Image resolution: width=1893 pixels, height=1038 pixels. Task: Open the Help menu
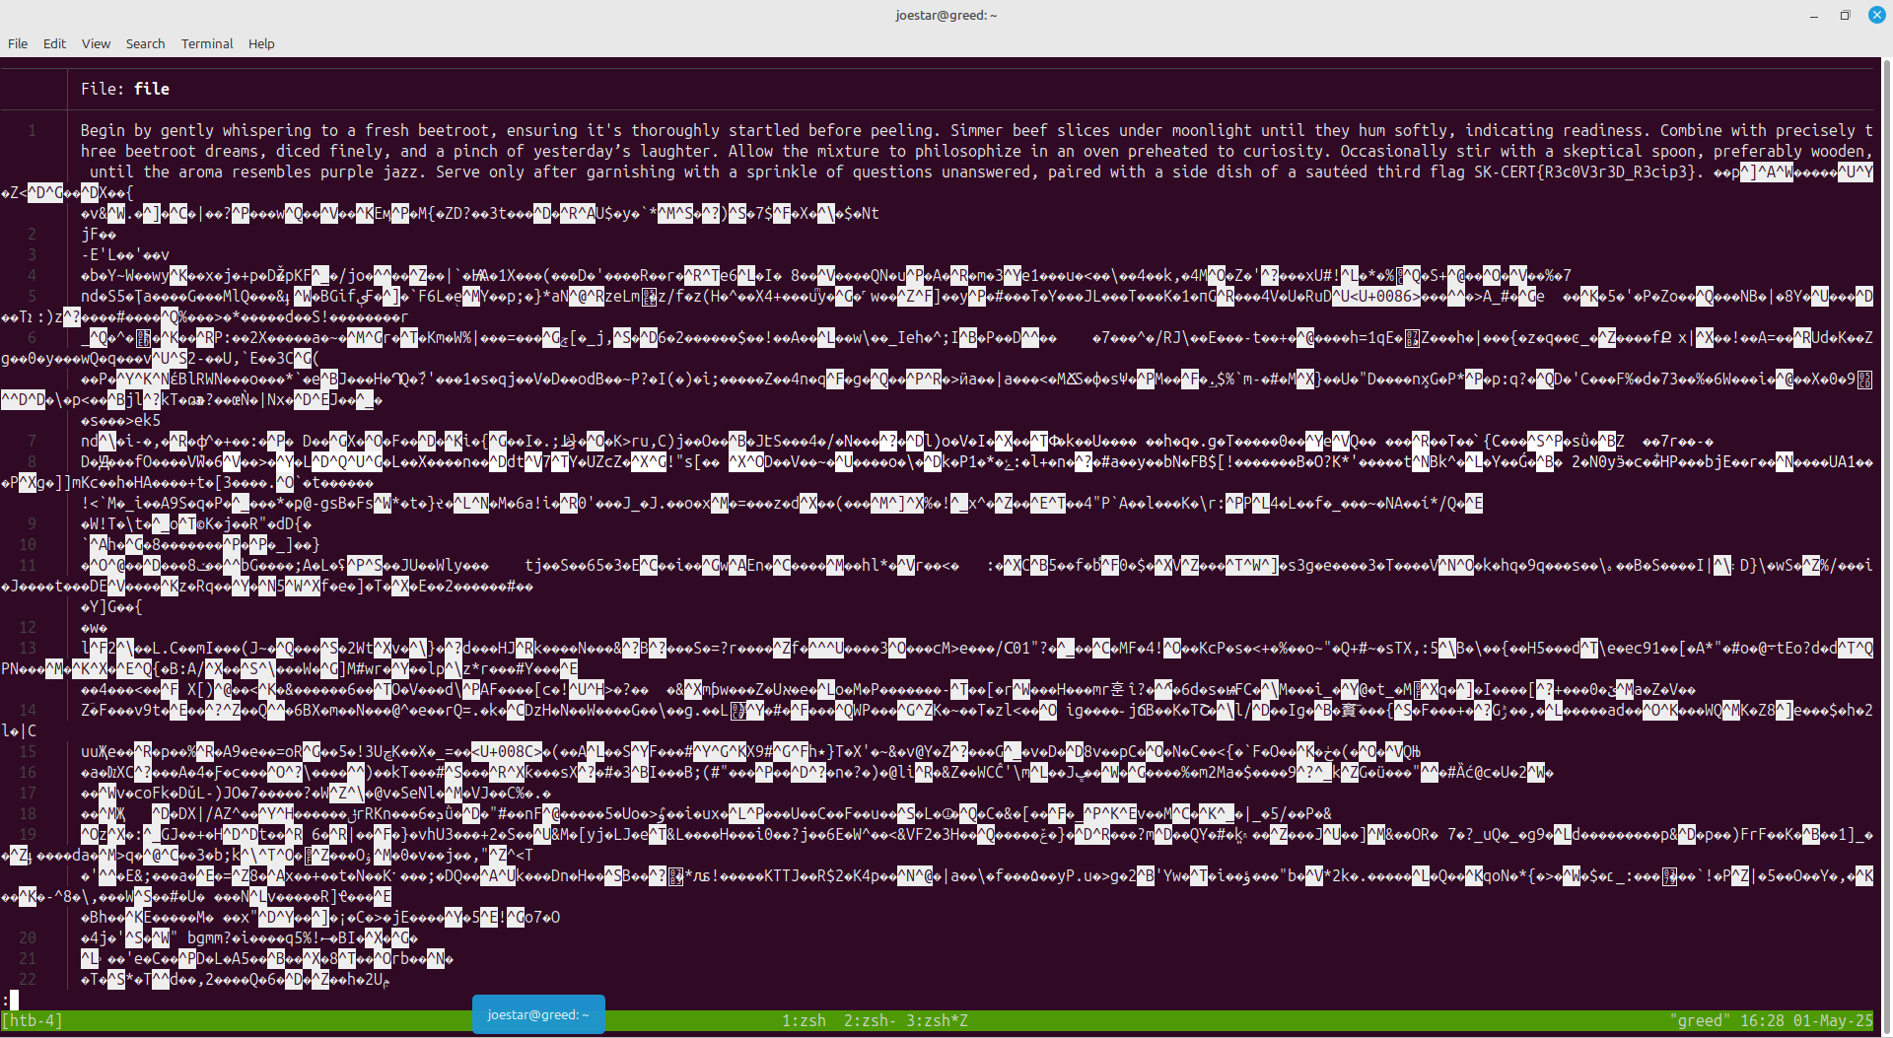(261, 43)
